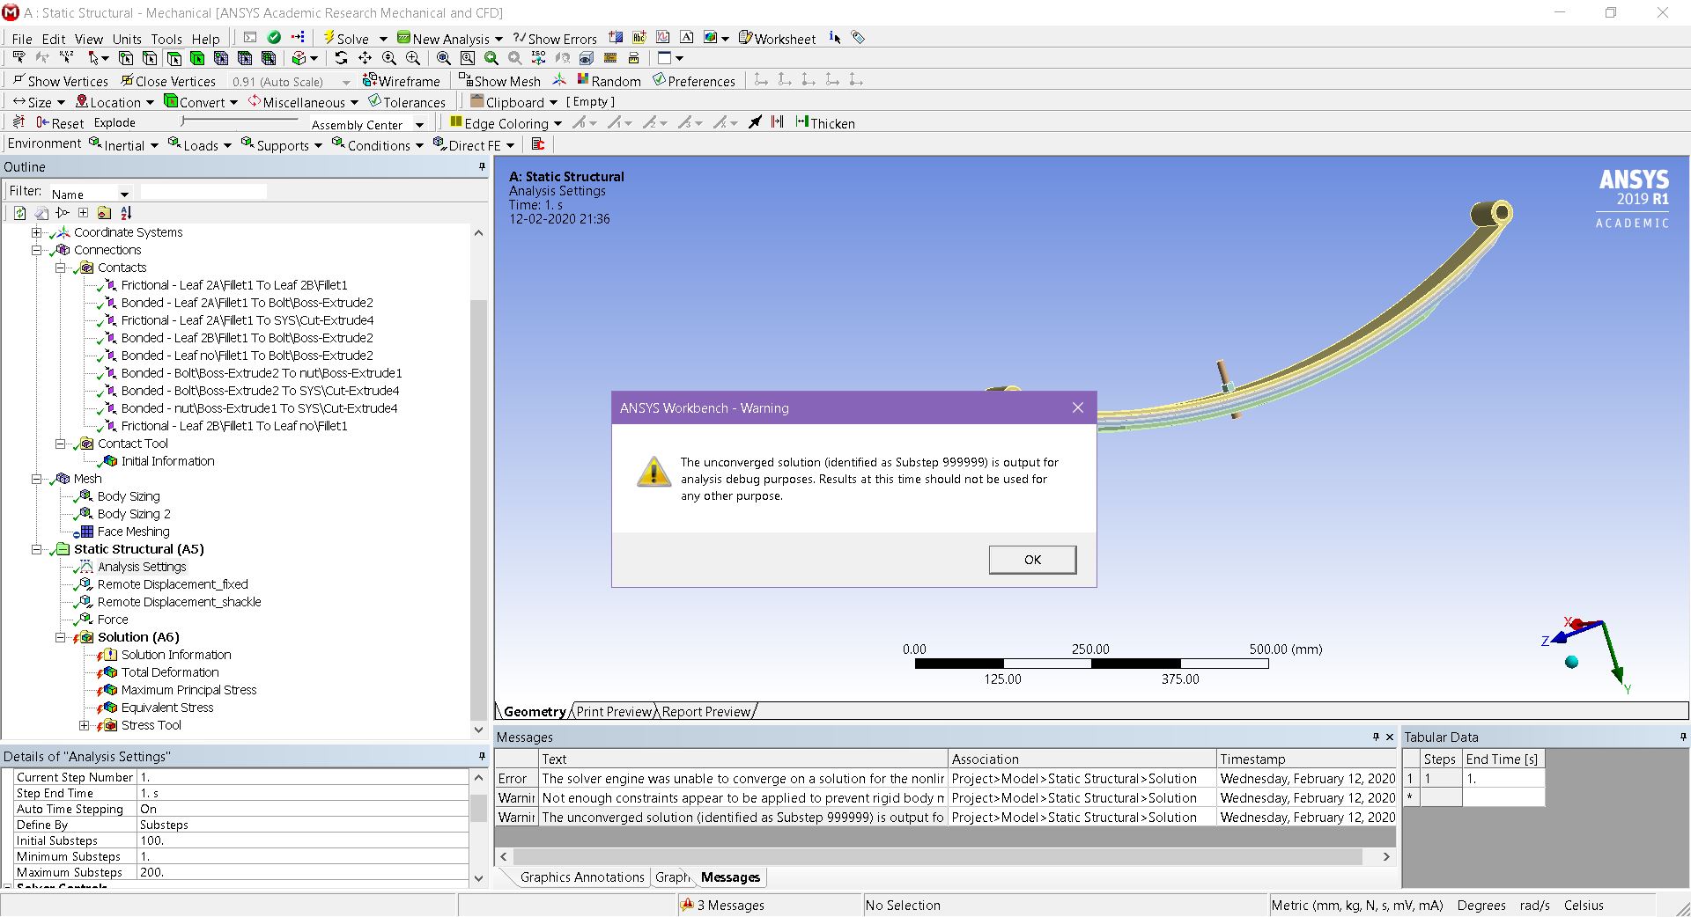Click the Solve lightning bolt button
Image resolution: width=1691 pixels, height=917 pixels.
(x=346, y=38)
